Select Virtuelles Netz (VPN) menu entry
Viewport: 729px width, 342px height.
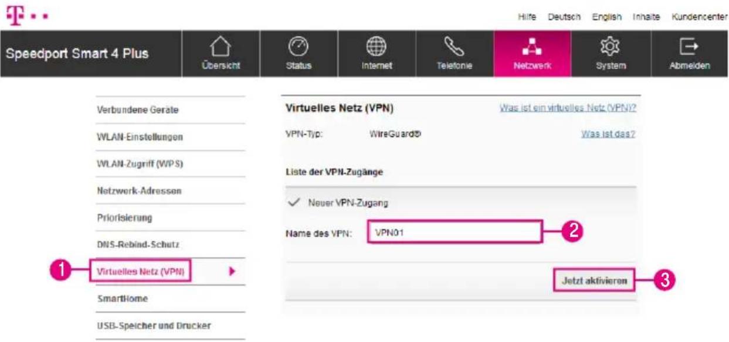tap(140, 271)
